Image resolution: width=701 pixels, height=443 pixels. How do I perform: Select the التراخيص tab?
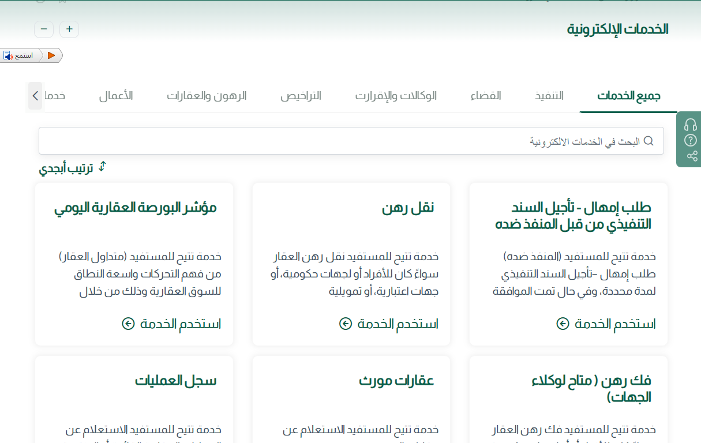(x=301, y=96)
